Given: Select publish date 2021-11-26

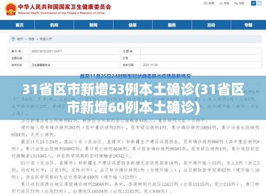Looking at the screenshot, I should click(x=150, y=65).
